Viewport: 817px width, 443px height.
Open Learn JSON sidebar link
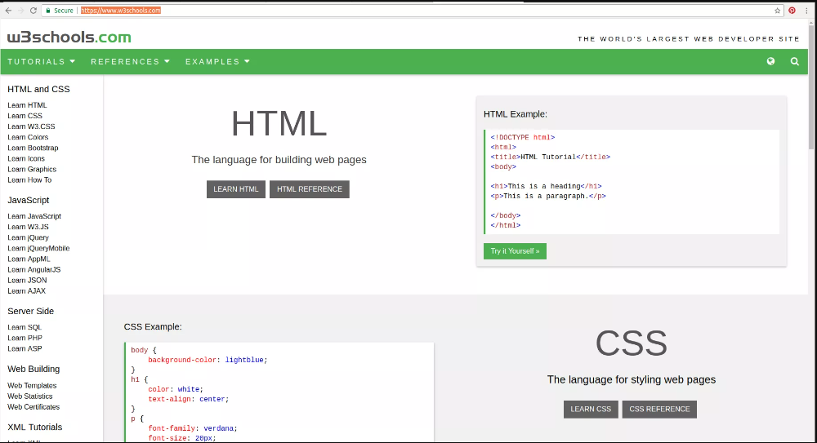tap(27, 280)
